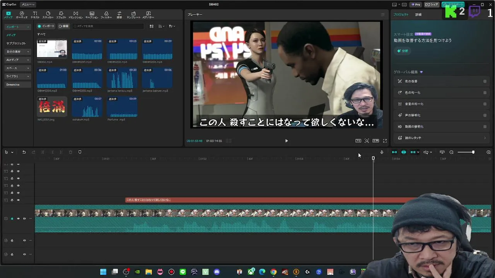Open the AIアバター tab icon
Image resolution: width=495 pixels, height=278 pixels.
pyautogui.click(x=148, y=15)
